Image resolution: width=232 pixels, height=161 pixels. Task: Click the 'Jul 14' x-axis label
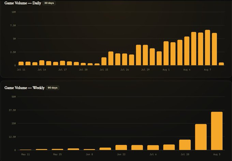42,70
